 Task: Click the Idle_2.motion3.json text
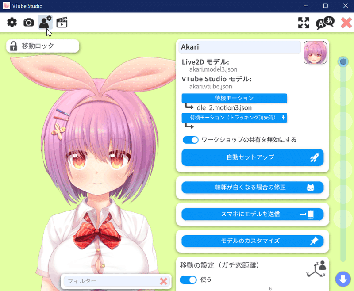(223, 108)
